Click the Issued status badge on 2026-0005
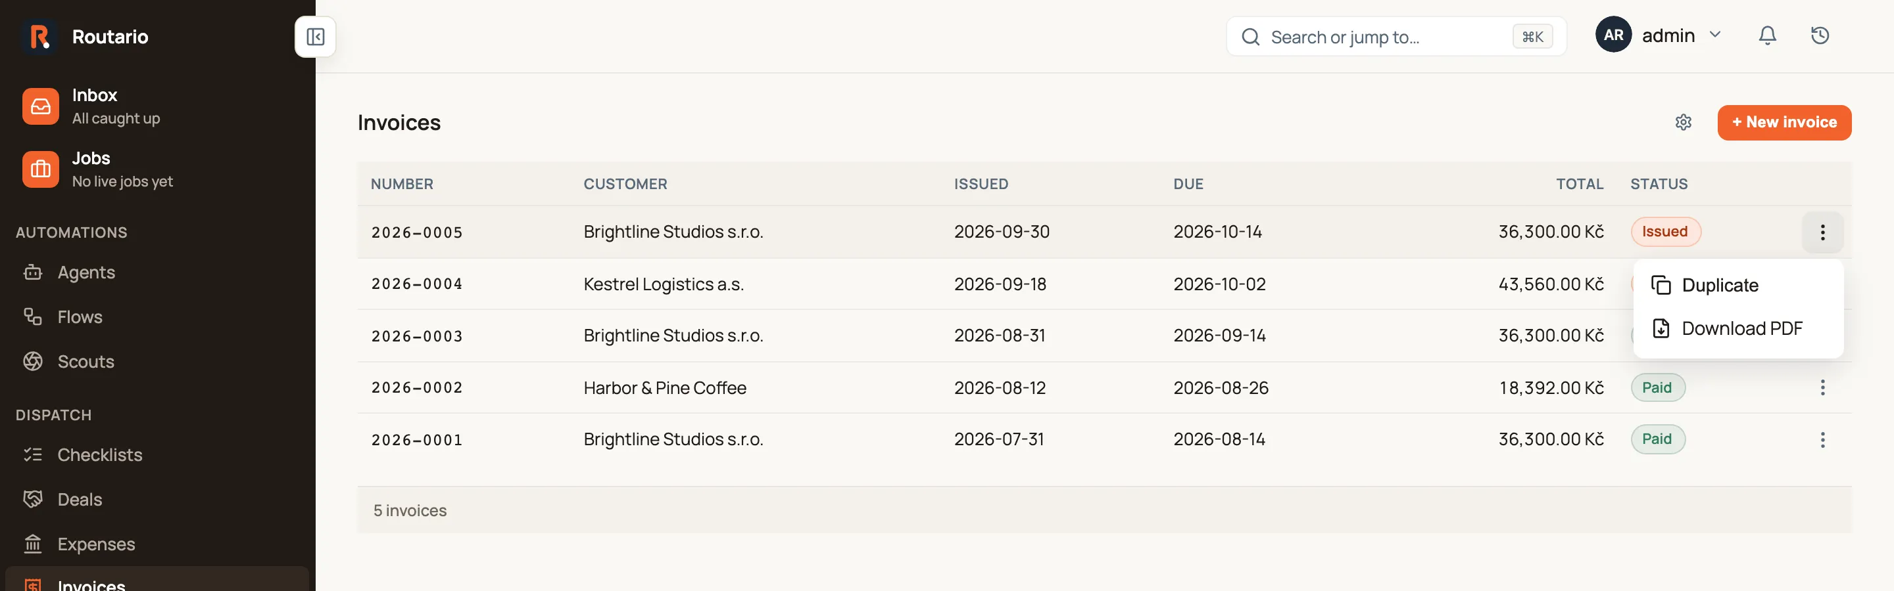The width and height of the screenshot is (1894, 591). 1665,232
